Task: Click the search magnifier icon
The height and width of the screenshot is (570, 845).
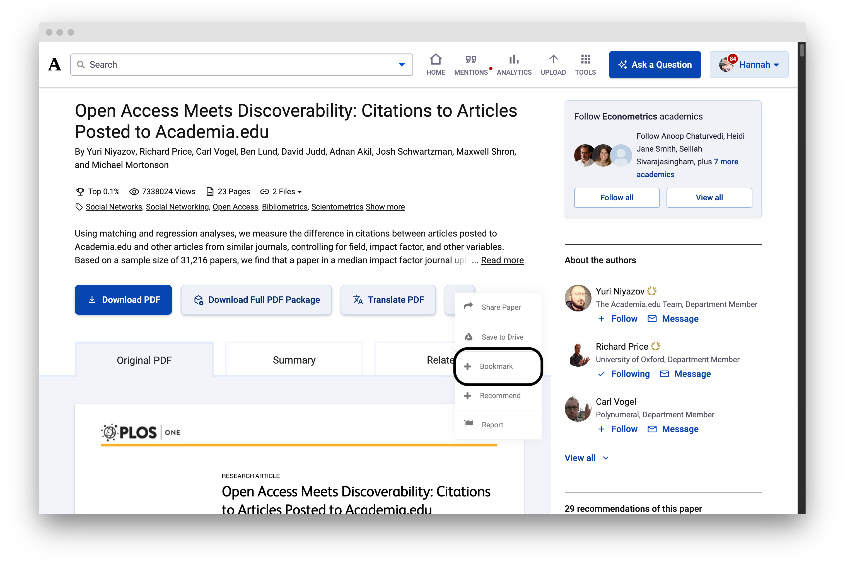Action: click(81, 65)
